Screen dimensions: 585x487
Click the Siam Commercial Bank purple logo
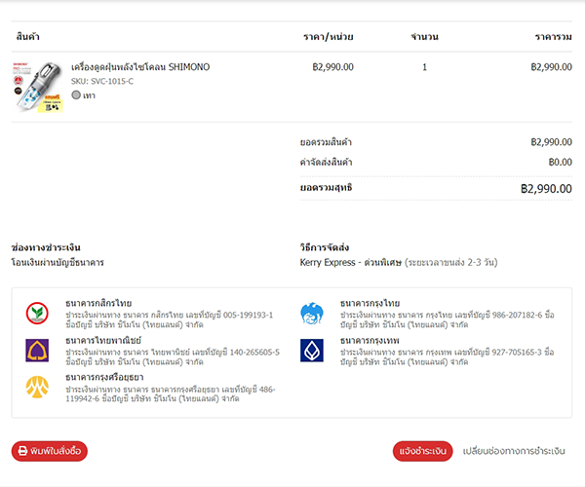pyautogui.click(x=37, y=351)
